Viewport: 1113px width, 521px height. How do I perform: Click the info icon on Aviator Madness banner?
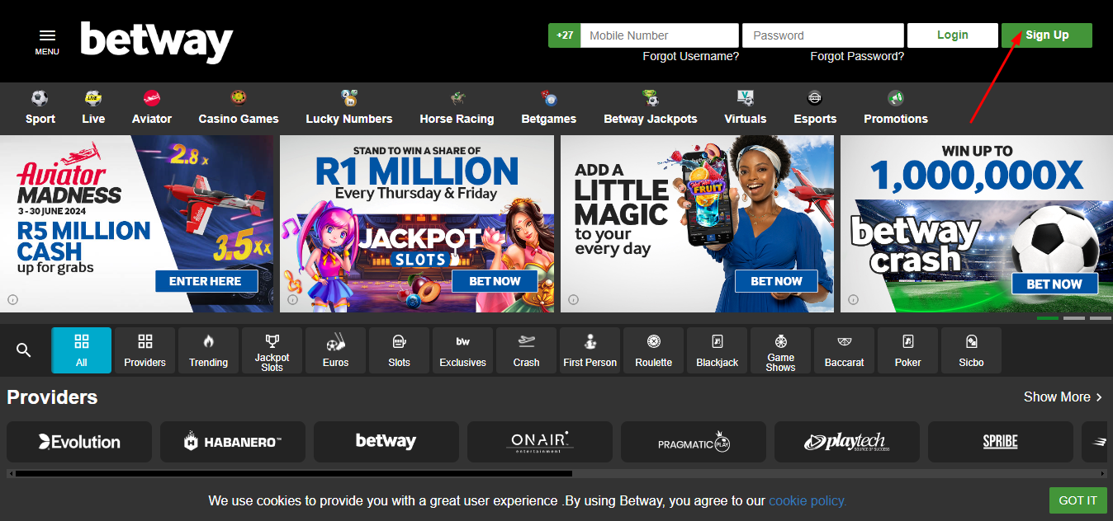pos(13,300)
